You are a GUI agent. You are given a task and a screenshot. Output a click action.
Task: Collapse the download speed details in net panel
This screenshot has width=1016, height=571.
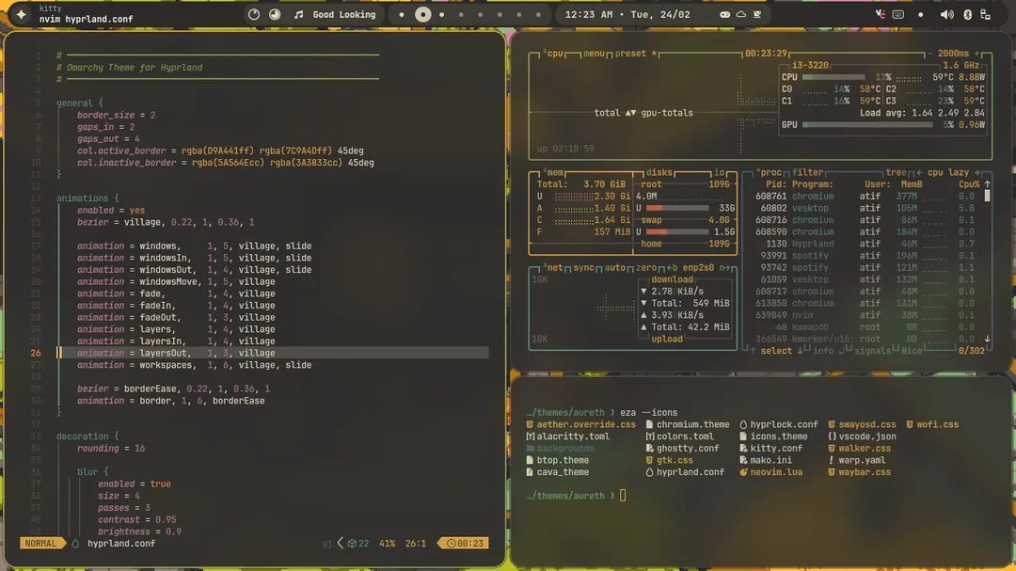tap(672, 279)
